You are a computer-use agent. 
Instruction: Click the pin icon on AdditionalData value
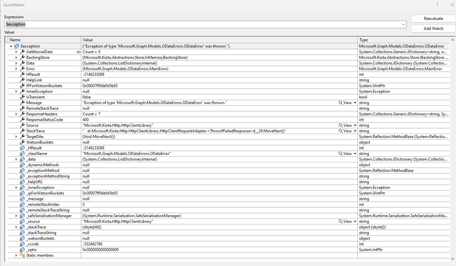click(78, 52)
